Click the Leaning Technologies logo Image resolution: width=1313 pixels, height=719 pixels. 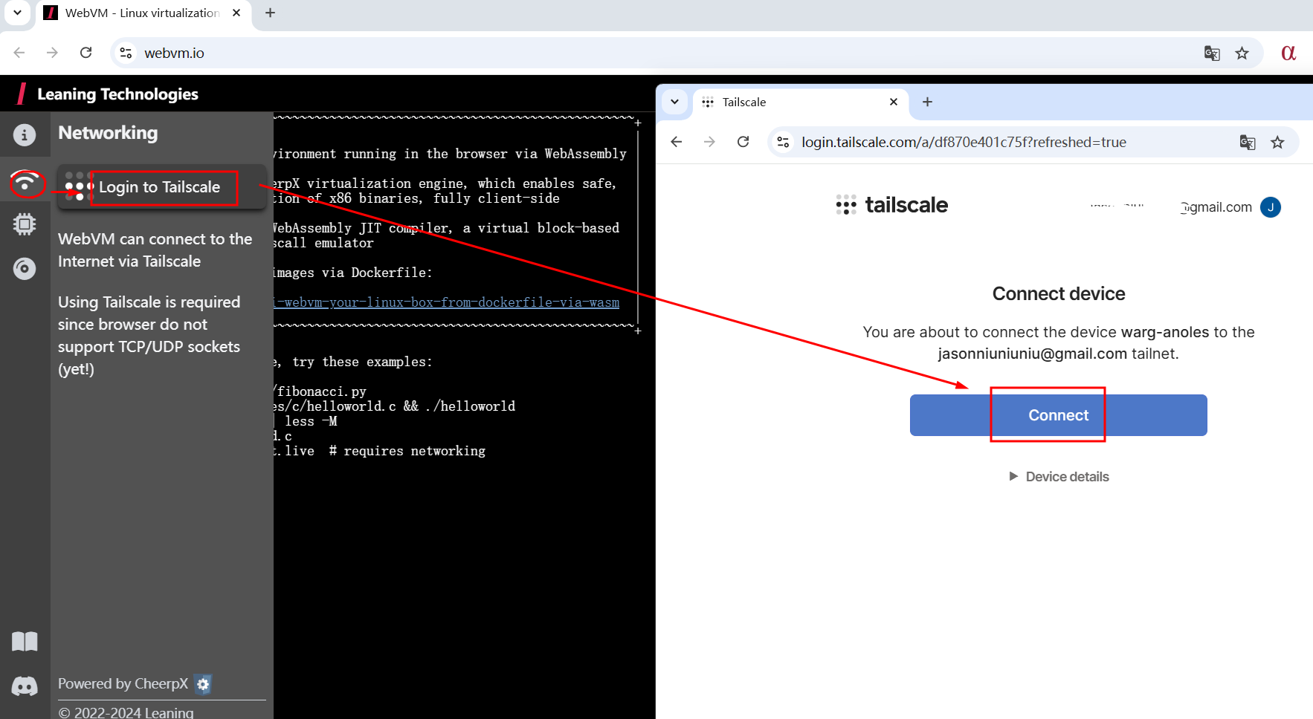[x=109, y=94]
